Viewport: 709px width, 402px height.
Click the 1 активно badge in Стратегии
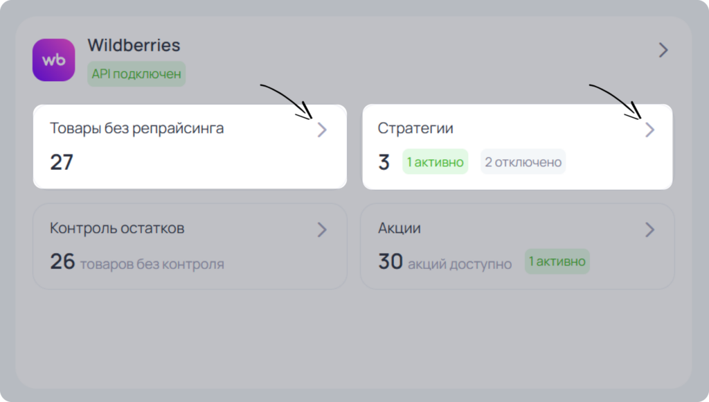coord(435,161)
